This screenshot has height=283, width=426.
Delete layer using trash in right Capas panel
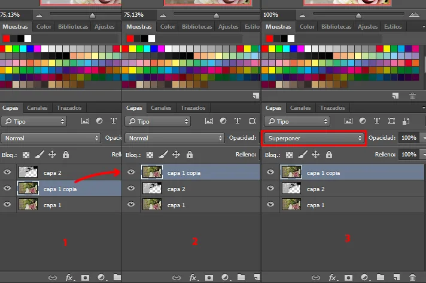coord(412,277)
